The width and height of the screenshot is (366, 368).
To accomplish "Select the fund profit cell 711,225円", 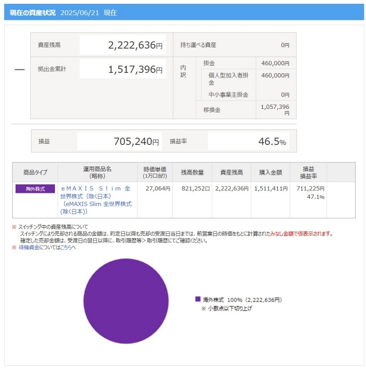I will 310,189.
